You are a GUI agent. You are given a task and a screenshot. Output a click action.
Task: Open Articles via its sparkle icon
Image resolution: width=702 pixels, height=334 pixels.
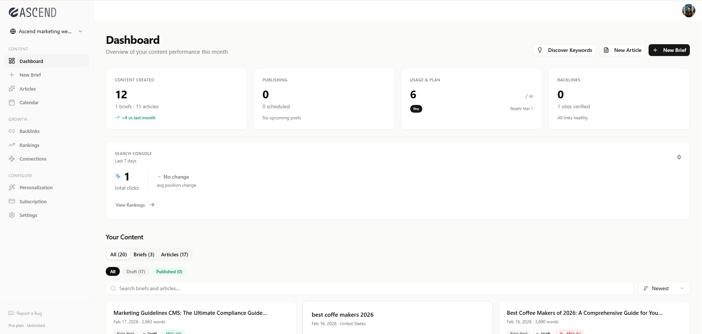click(x=12, y=89)
